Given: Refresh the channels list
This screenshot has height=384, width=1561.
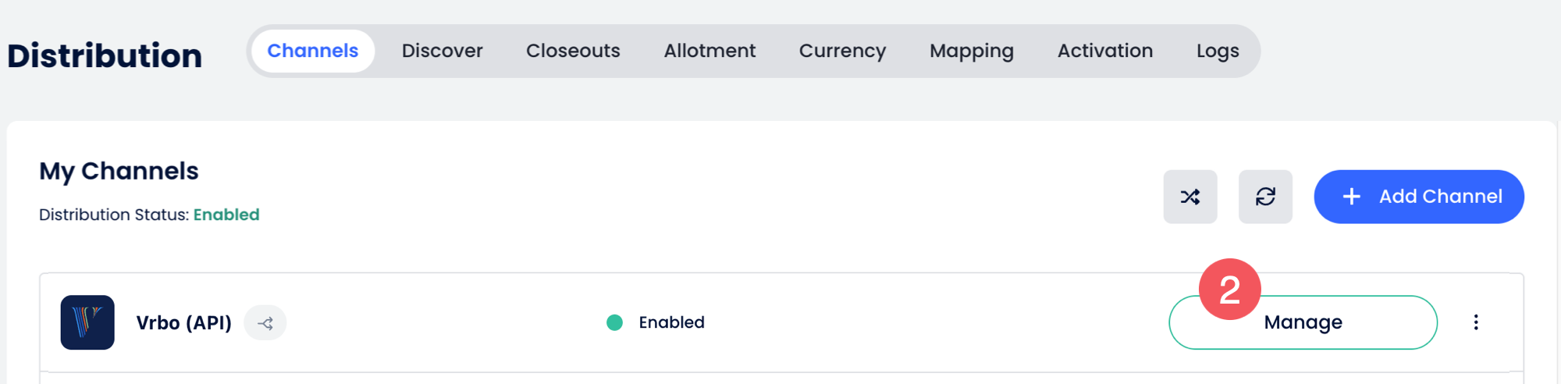Looking at the screenshot, I should coord(1265,197).
